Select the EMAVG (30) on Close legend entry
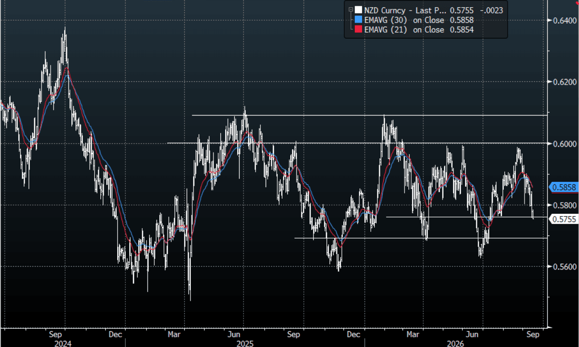The height and width of the screenshot is (347, 579). (404, 20)
